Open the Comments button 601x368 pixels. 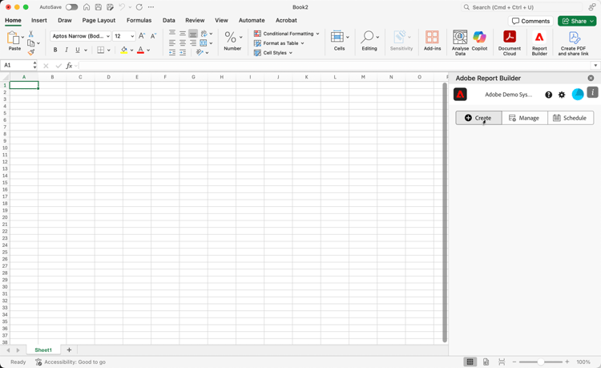click(x=530, y=21)
